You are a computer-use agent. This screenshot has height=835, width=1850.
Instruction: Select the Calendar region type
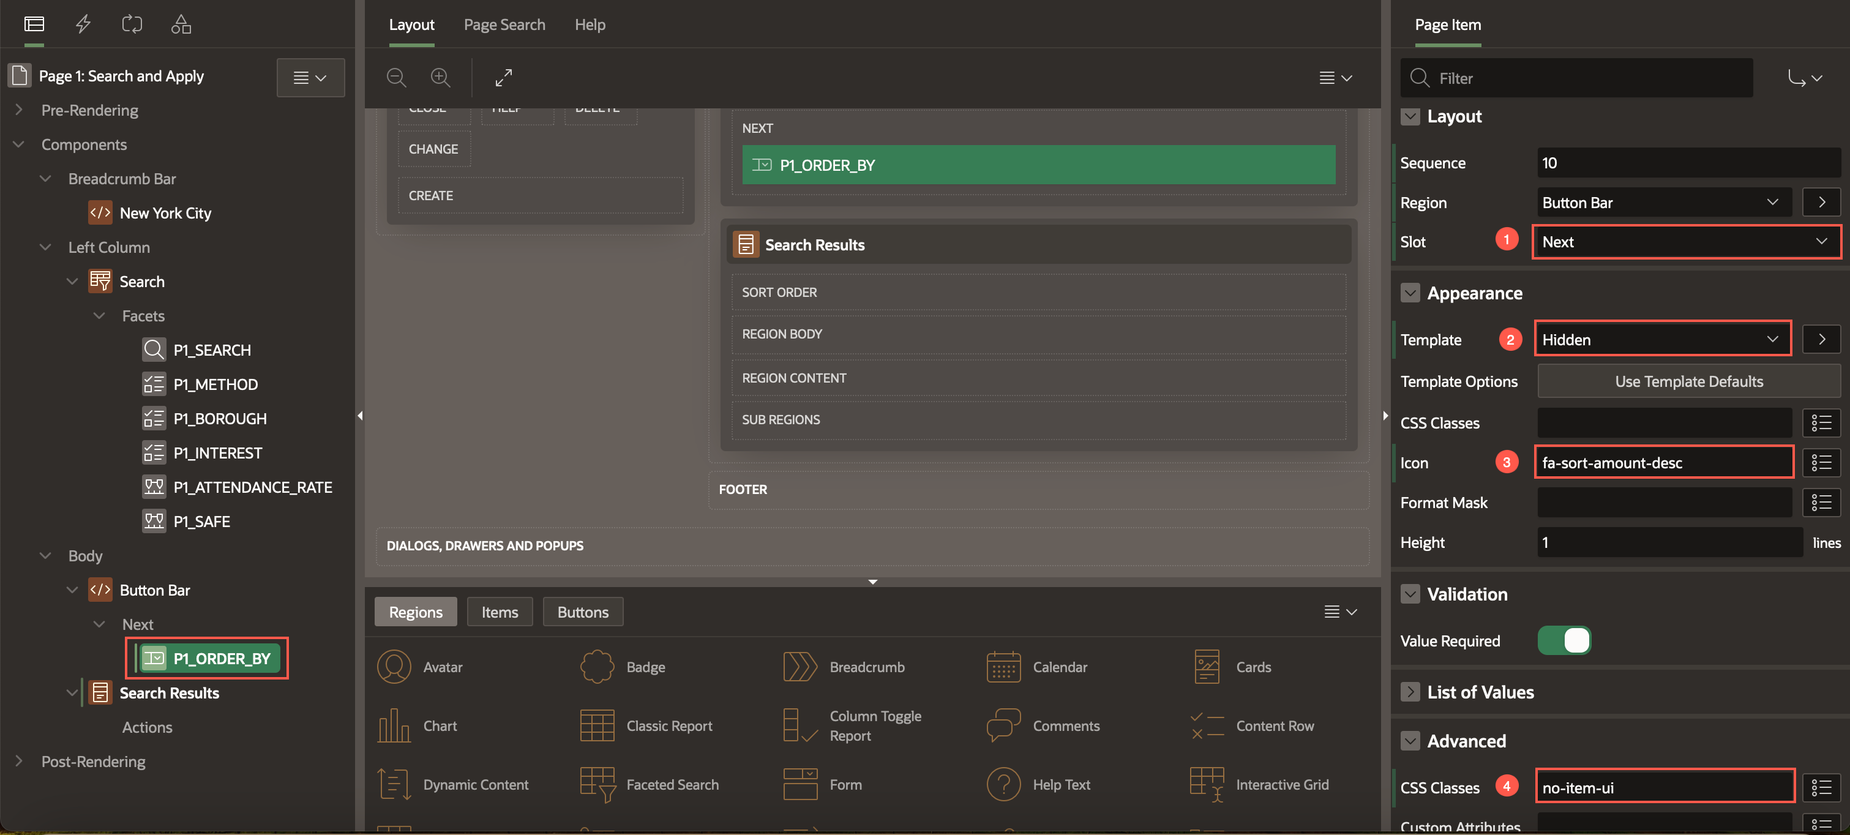coord(1038,667)
